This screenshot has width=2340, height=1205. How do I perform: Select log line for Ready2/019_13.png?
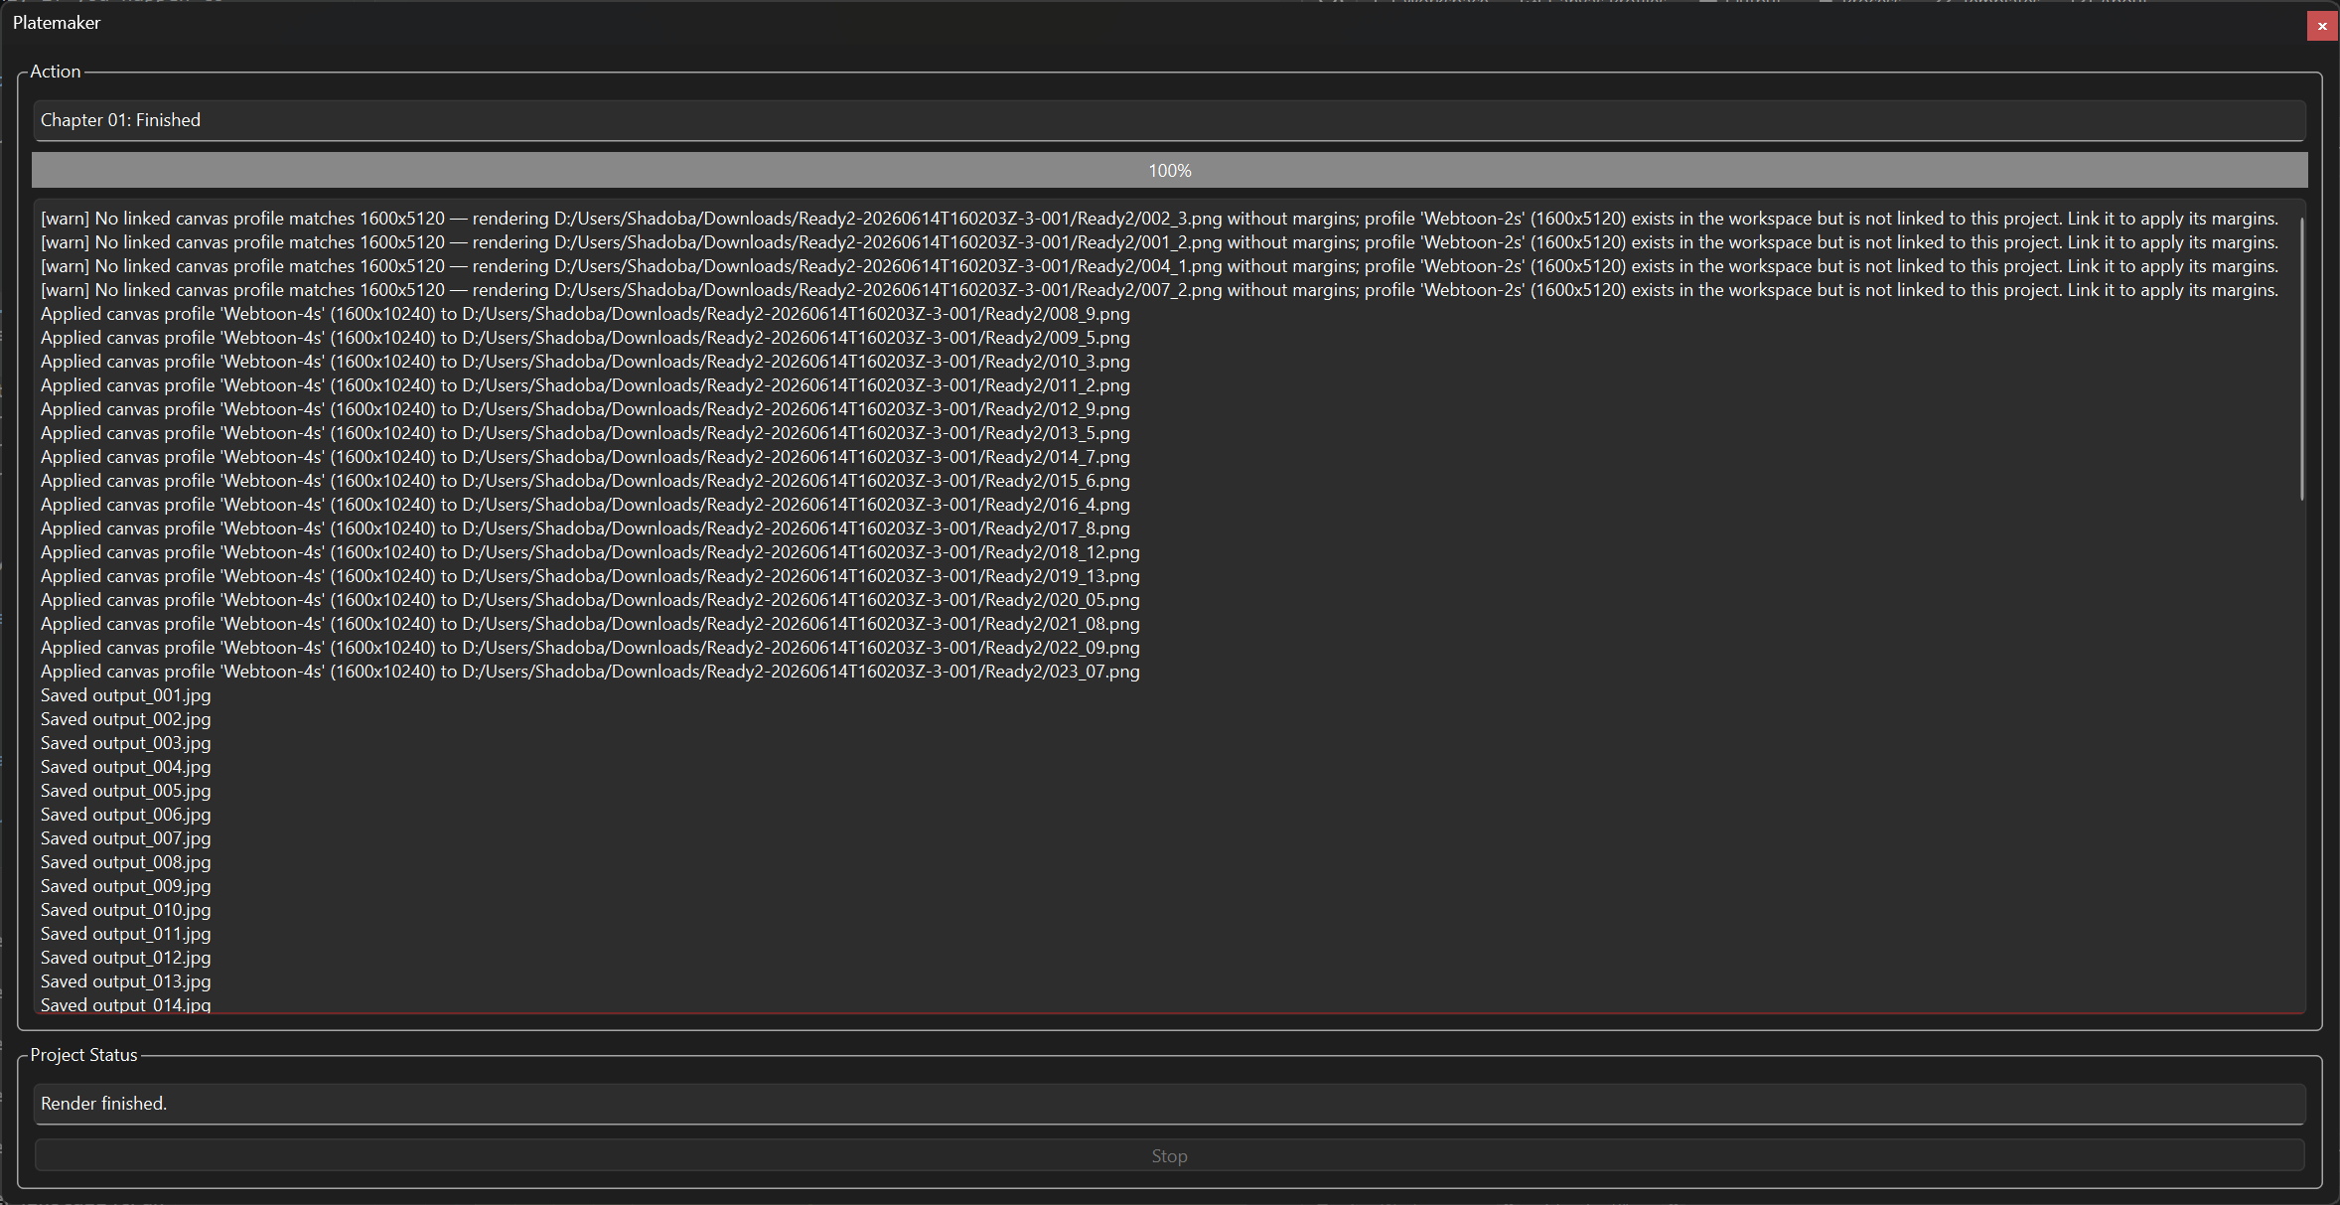(590, 576)
